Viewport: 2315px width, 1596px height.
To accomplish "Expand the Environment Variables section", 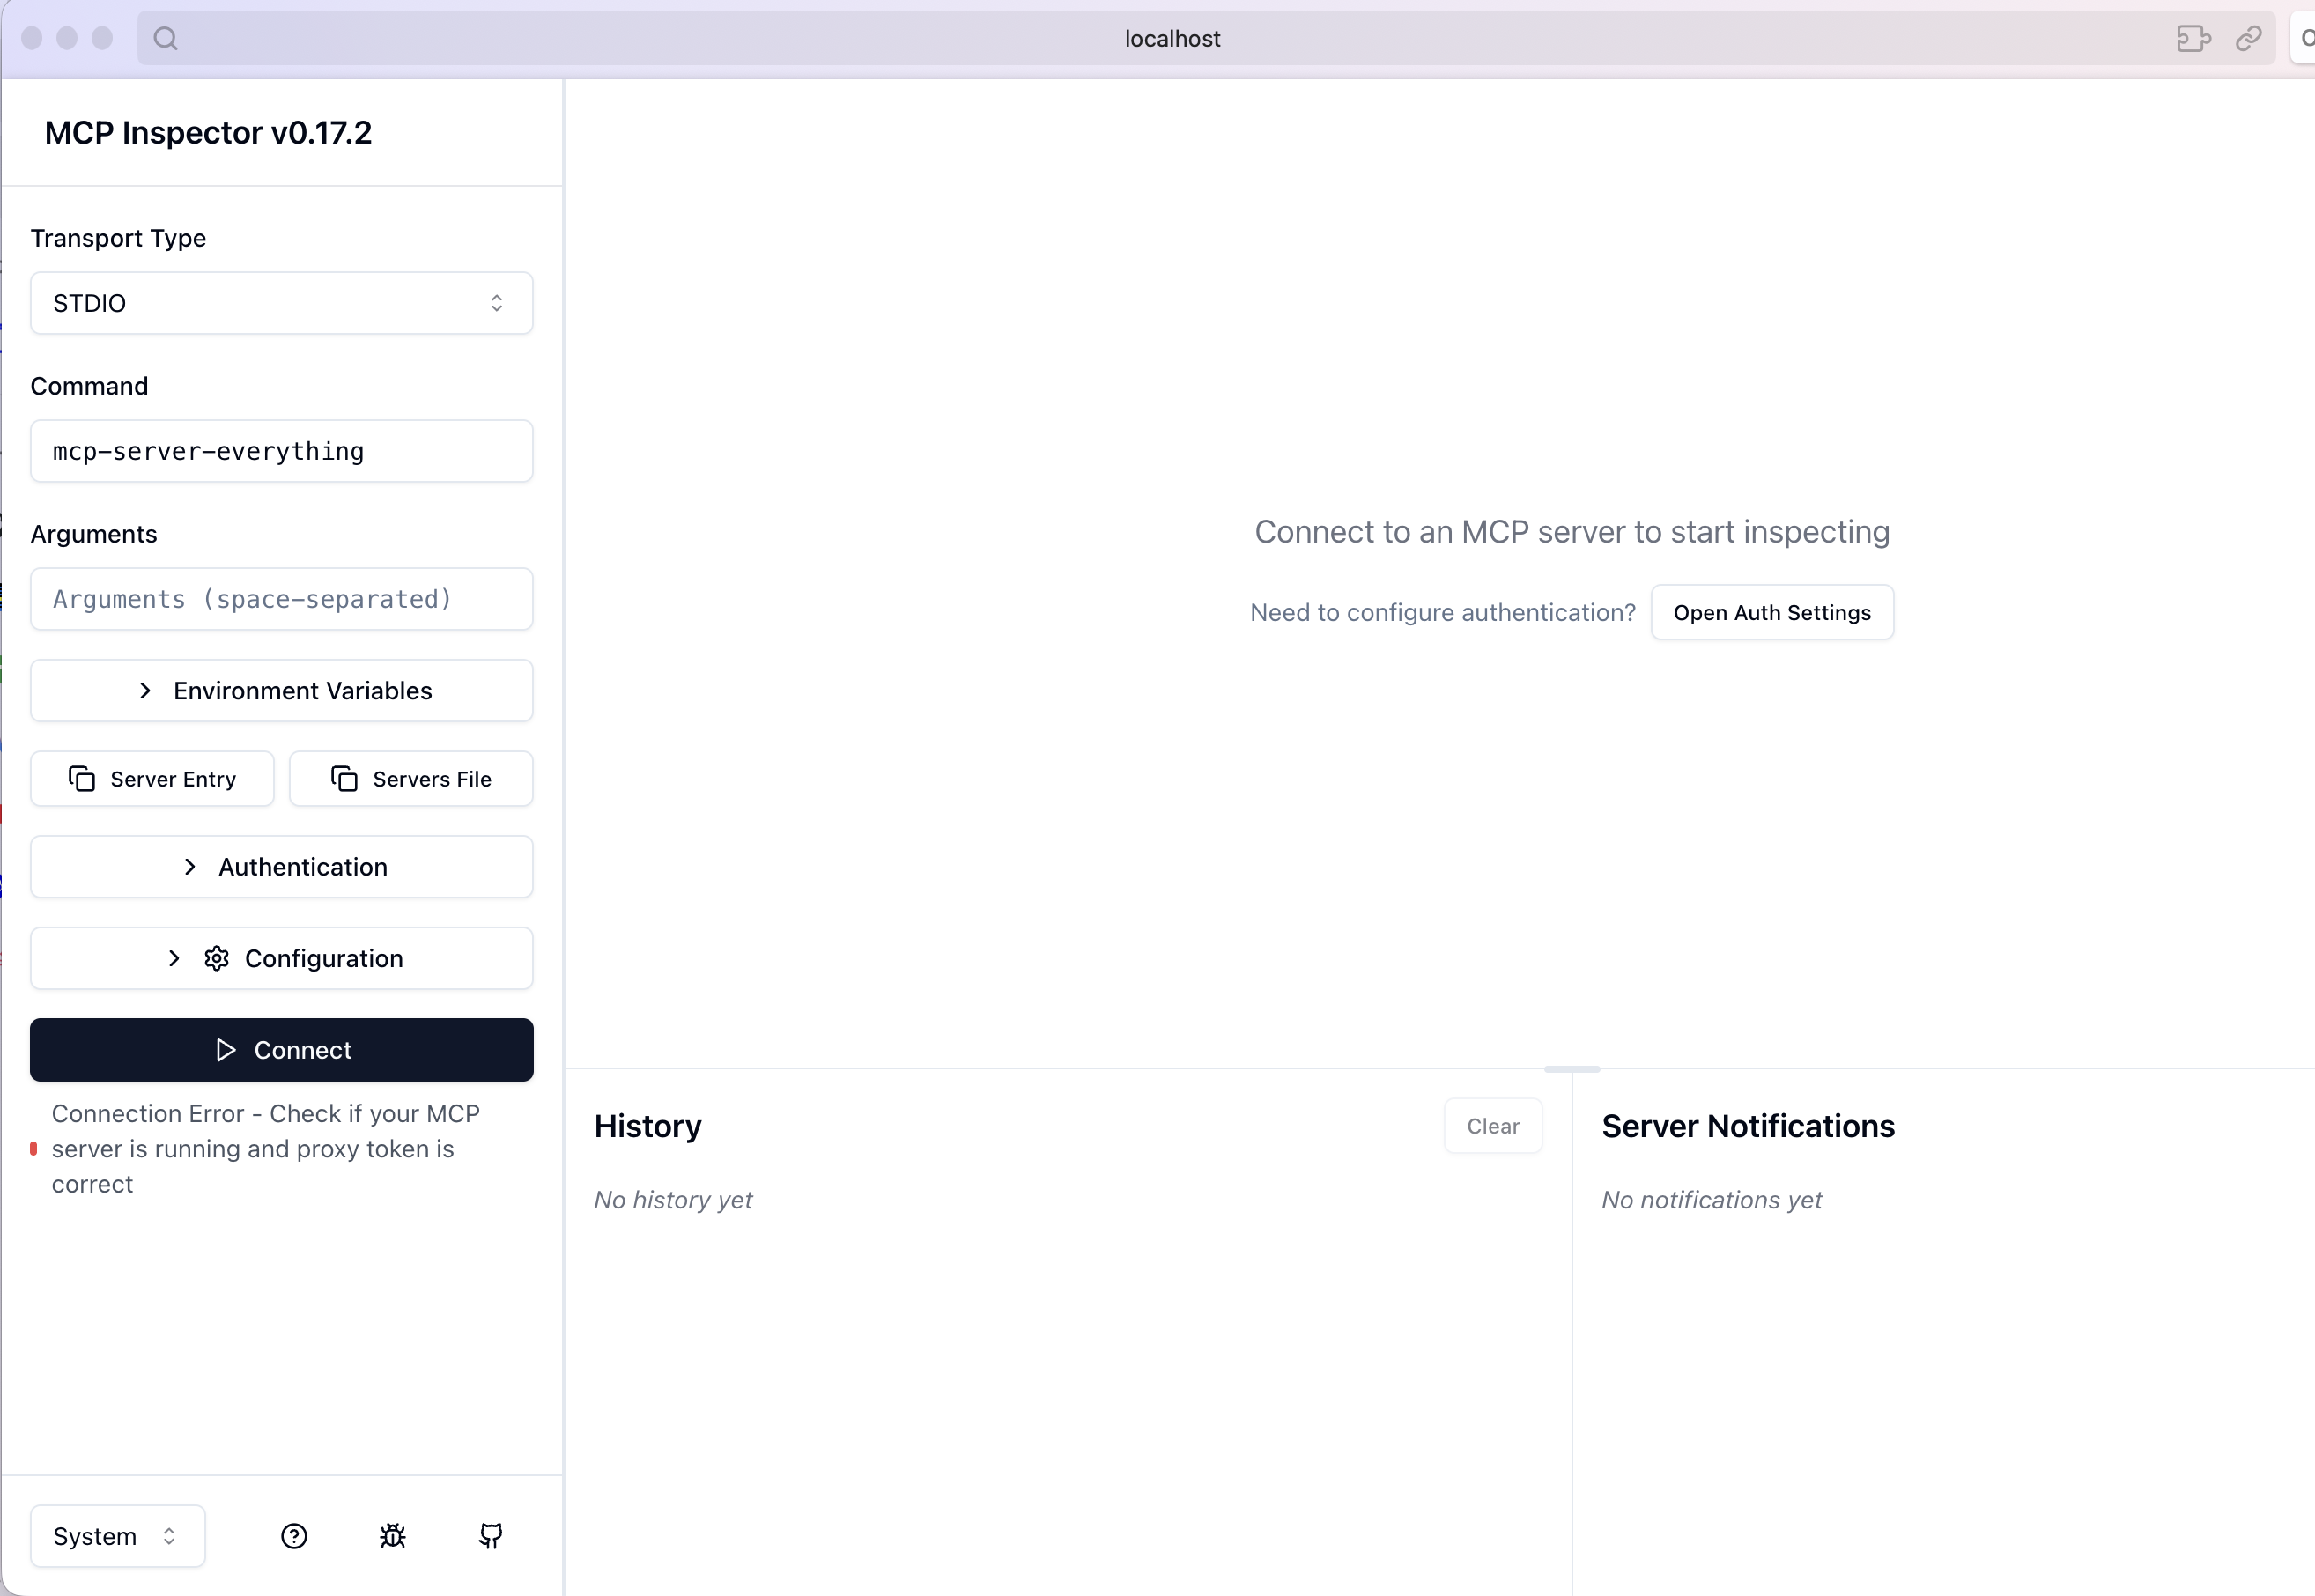I will 281,691.
